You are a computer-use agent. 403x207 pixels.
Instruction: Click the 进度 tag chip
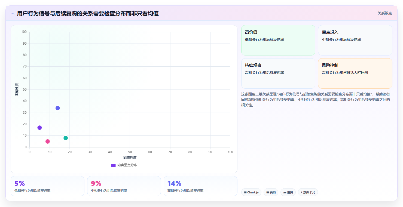tap(288, 192)
